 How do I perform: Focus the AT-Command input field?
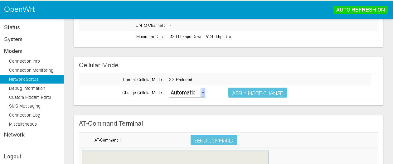(156, 140)
